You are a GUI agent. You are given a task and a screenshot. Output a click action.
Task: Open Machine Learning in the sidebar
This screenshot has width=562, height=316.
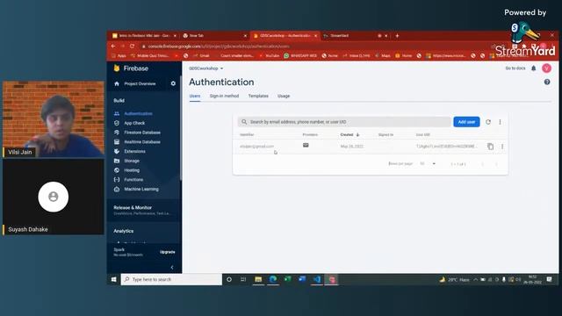click(141, 190)
